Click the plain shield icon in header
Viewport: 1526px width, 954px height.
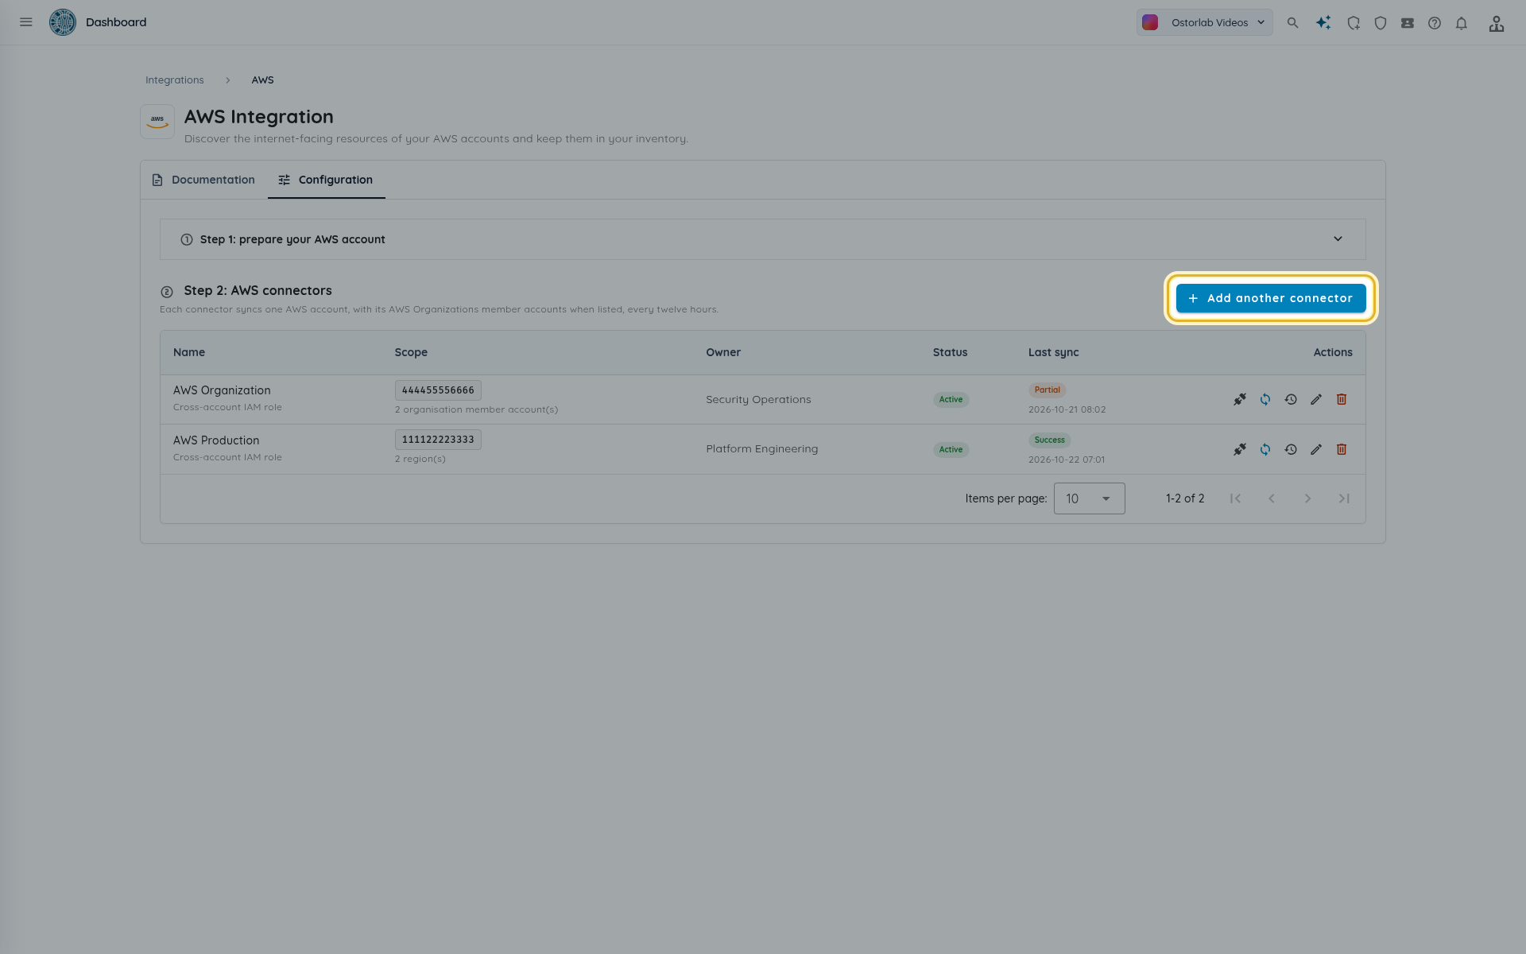(x=1381, y=23)
